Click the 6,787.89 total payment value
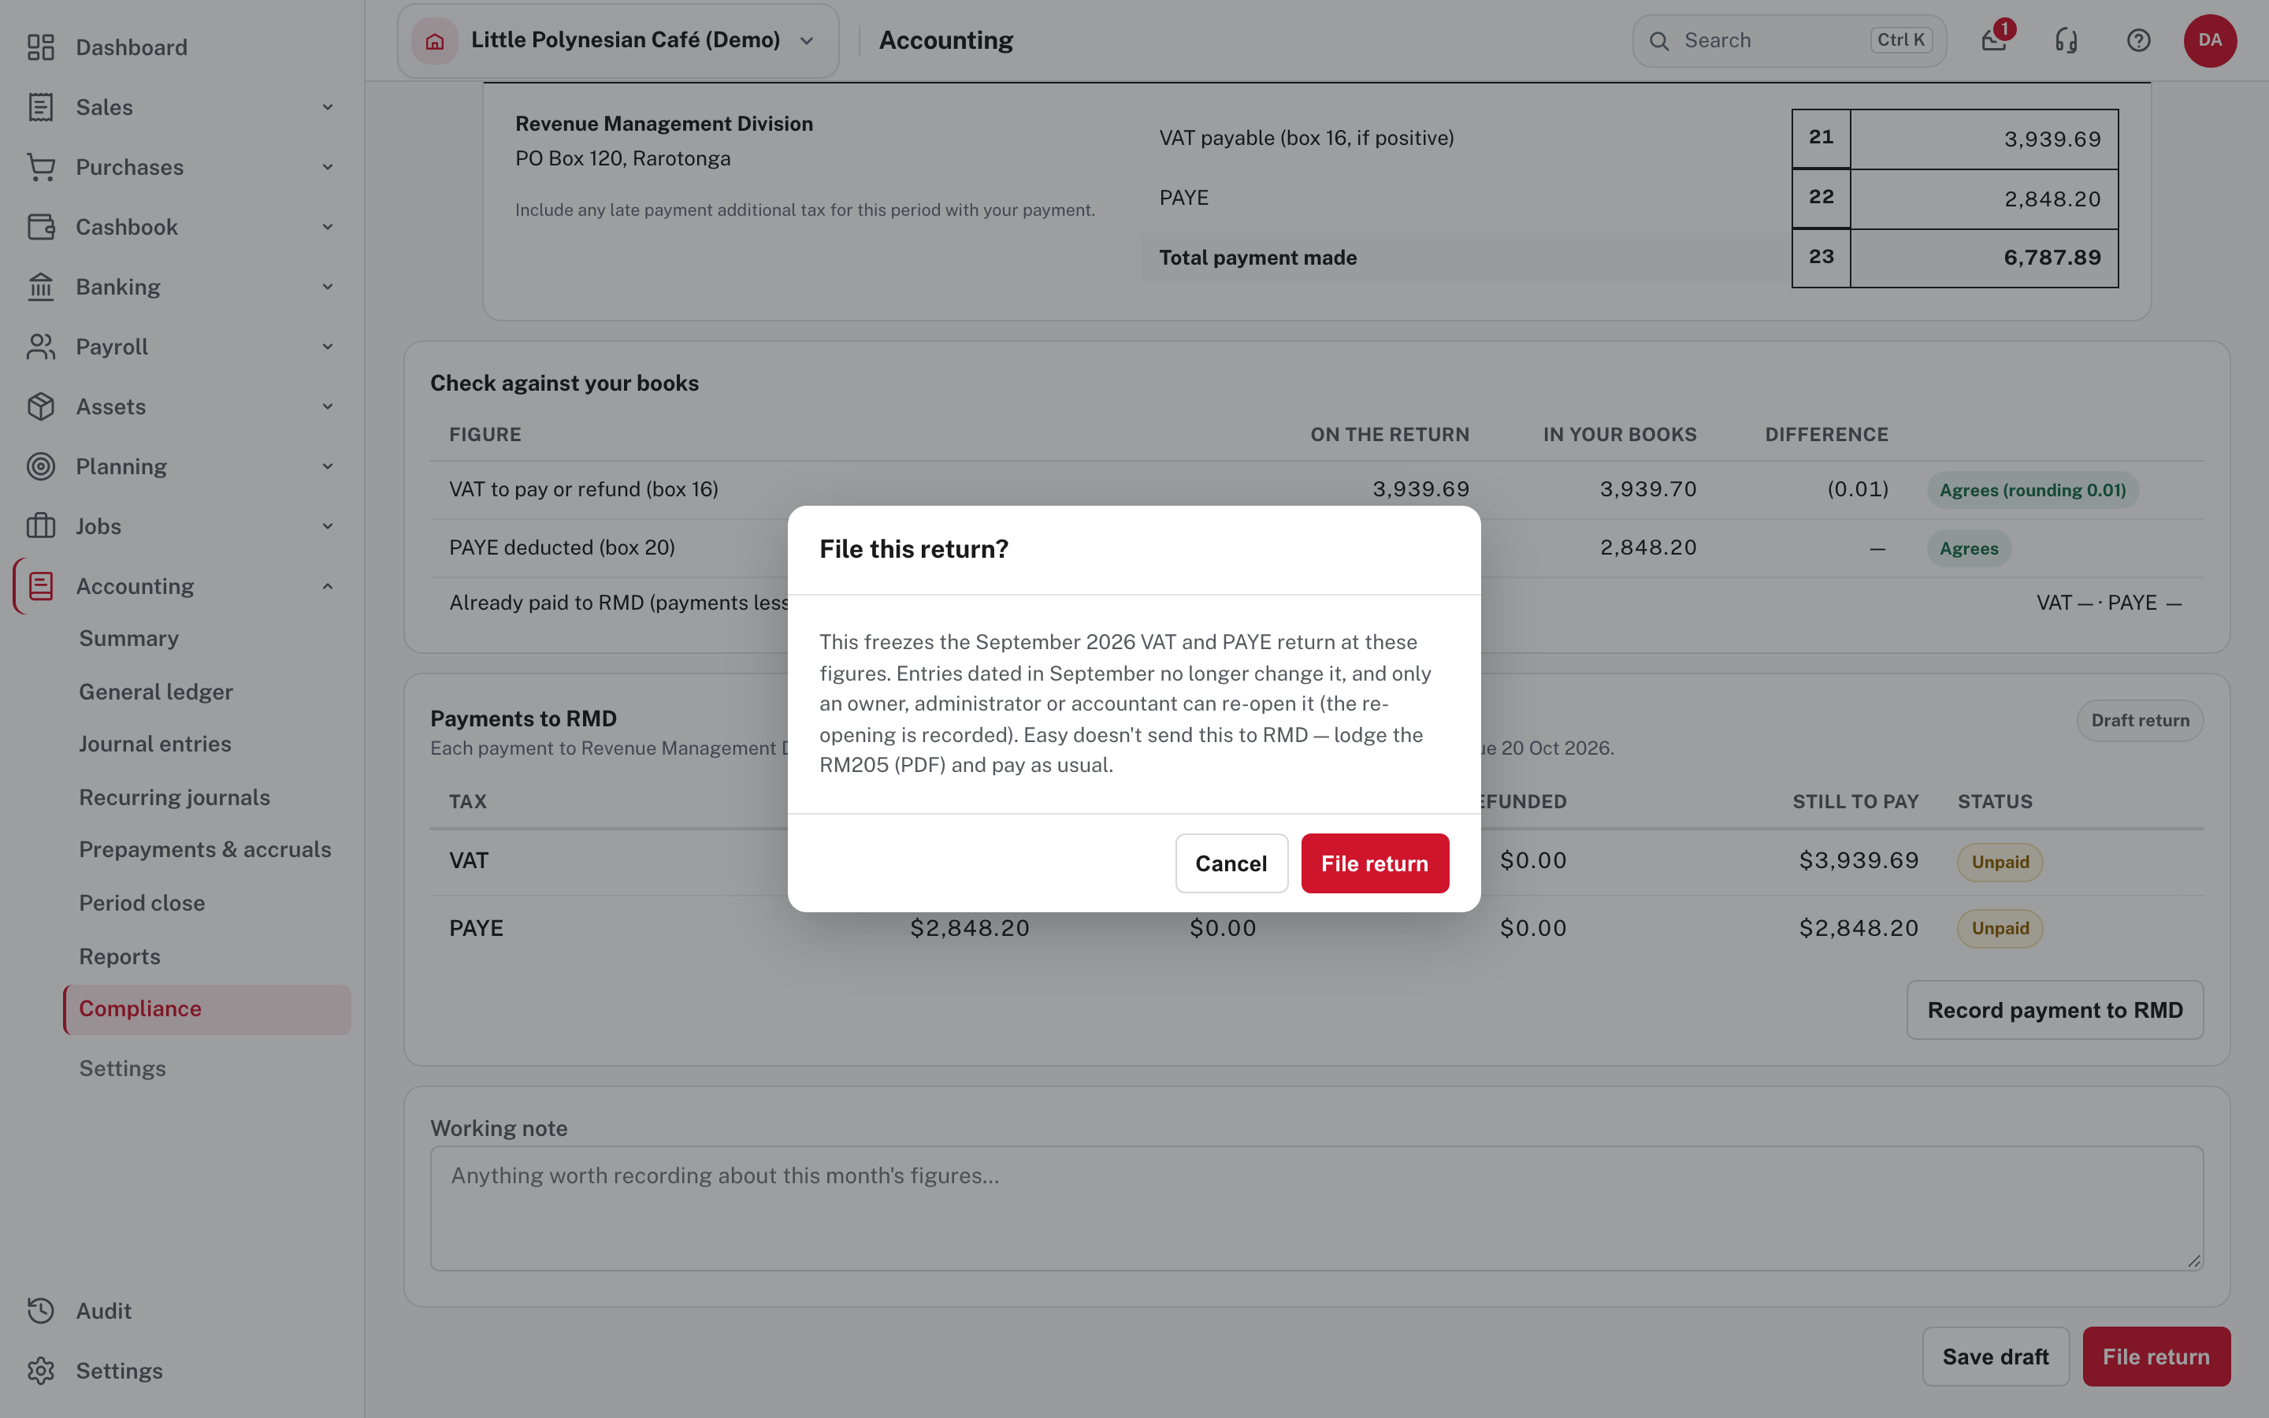2269x1418 pixels. pos(2052,258)
